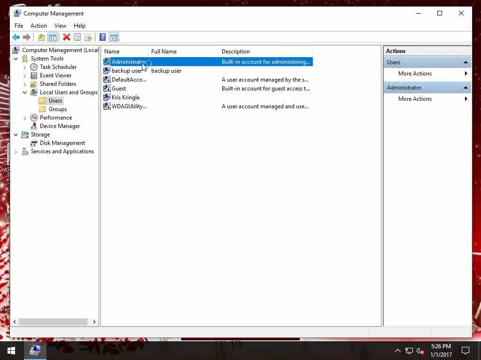Sort by the Description column header

tap(266, 52)
